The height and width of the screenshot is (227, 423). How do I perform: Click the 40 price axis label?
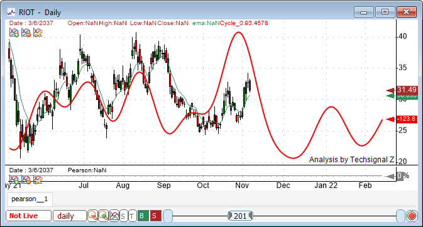click(x=403, y=36)
